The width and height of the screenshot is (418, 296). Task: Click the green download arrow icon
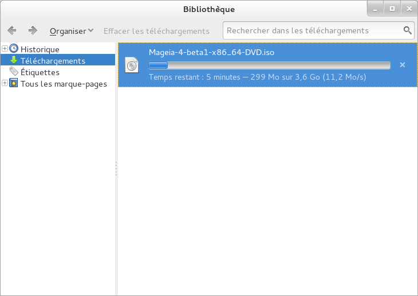14,60
